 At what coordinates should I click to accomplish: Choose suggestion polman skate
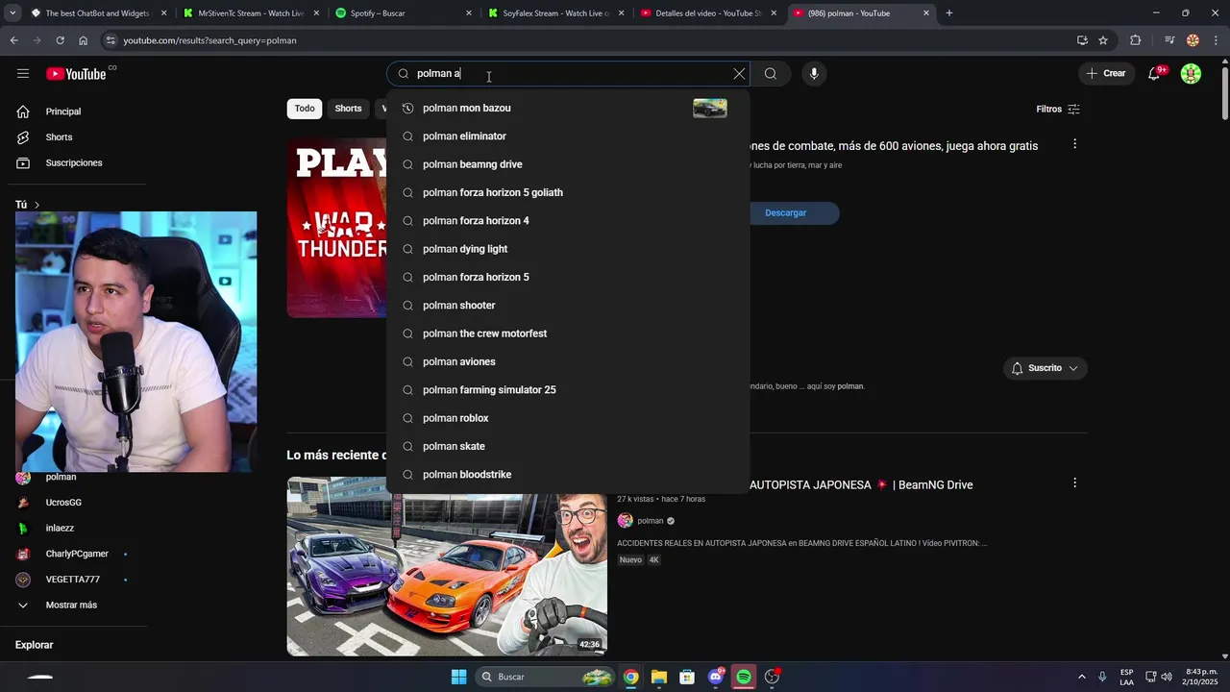coord(568,446)
